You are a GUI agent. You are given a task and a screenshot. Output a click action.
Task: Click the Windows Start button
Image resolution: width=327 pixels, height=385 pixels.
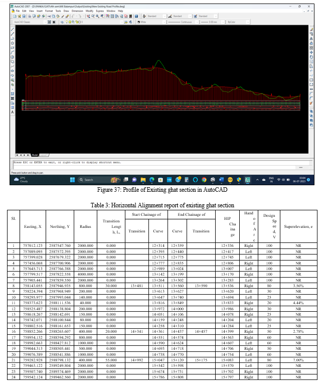coord(72,180)
